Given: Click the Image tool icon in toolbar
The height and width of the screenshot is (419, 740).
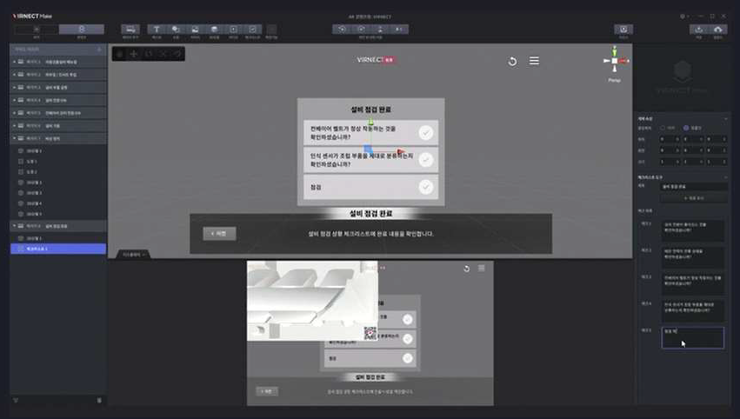Looking at the screenshot, I should coord(195,30).
